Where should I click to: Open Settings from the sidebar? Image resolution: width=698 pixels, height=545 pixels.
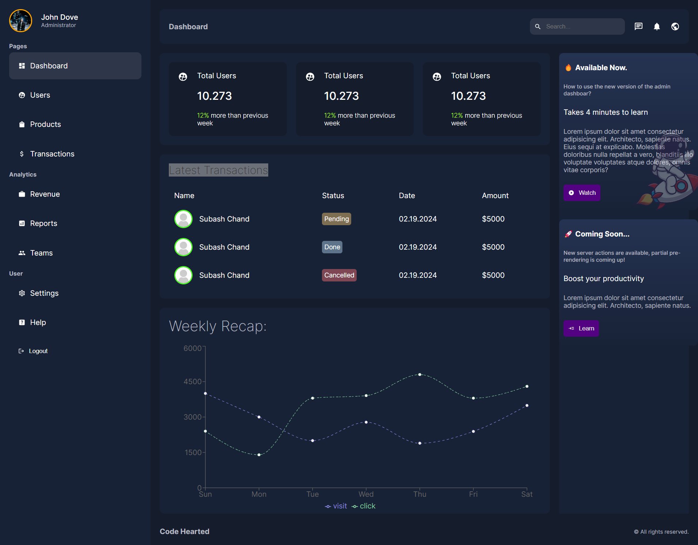(x=44, y=293)
